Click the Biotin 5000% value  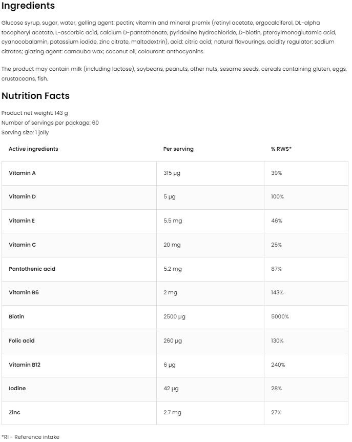[280, 317]
